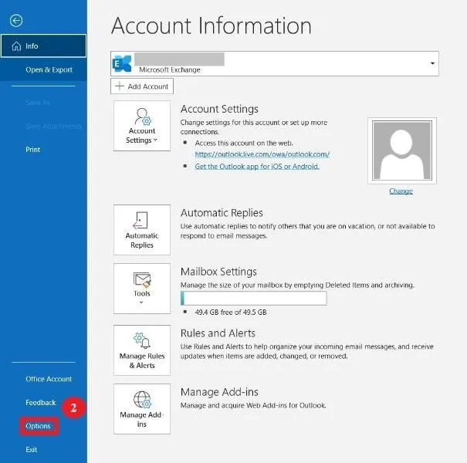Click the Manage Add-ins globe icon
The image size is (467, 463).
tap(142, 399)
